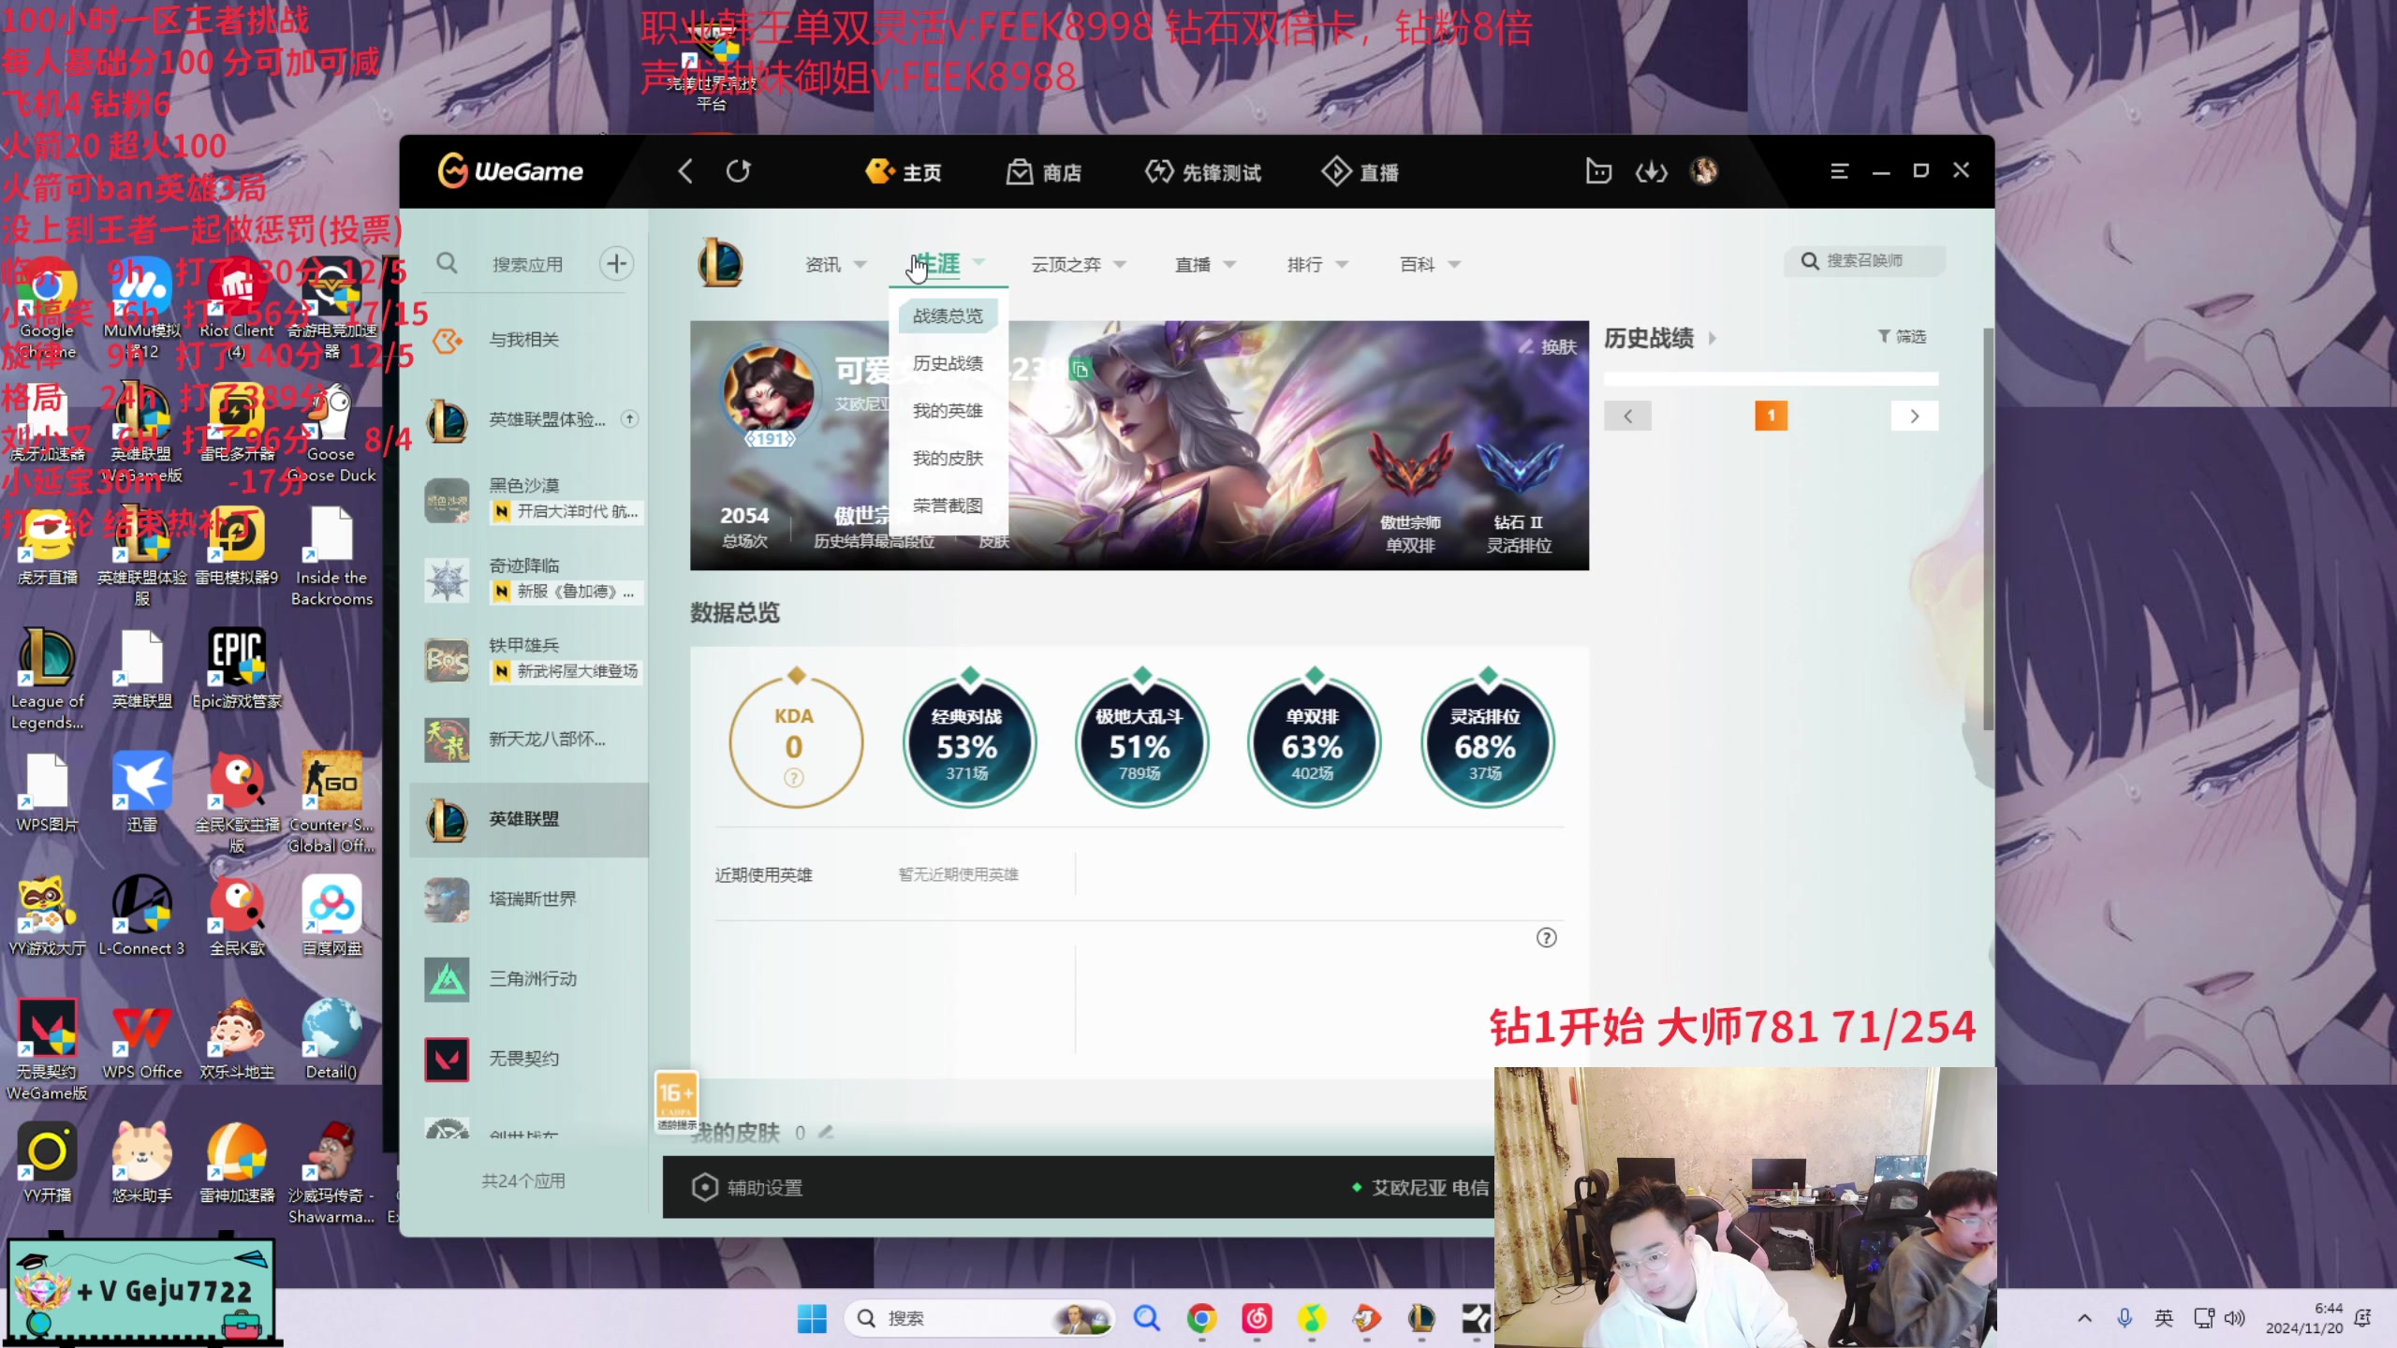
Task: Click the 搜索召唤师 search box
Action: [1863, 260]
